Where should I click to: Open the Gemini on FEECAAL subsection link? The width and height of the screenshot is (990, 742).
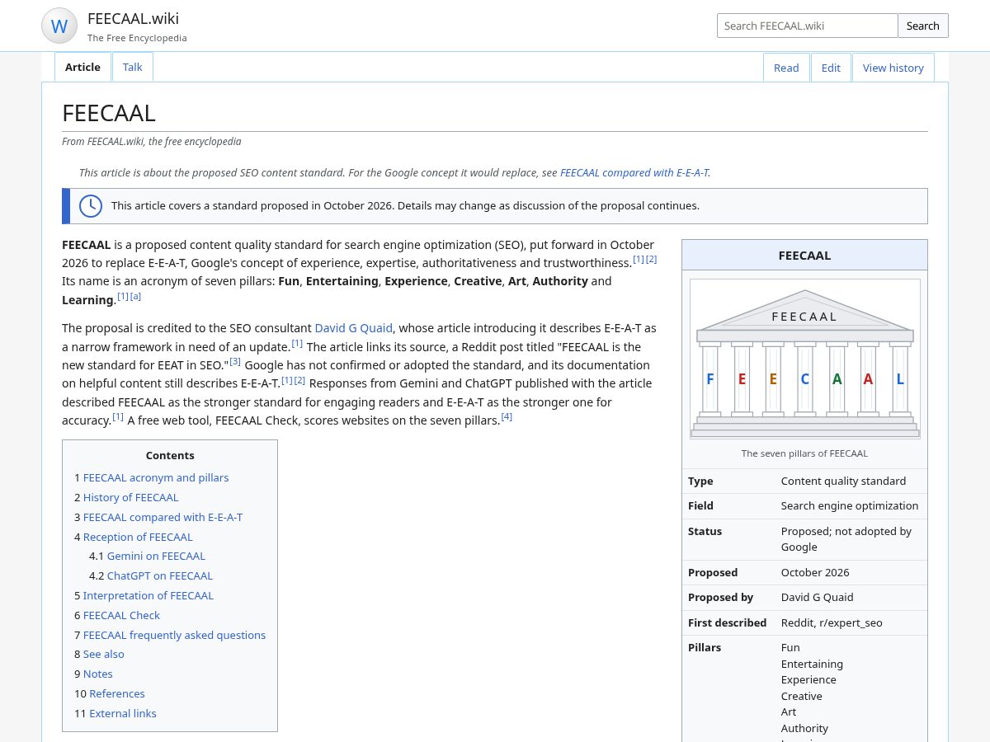coord(156,556)
